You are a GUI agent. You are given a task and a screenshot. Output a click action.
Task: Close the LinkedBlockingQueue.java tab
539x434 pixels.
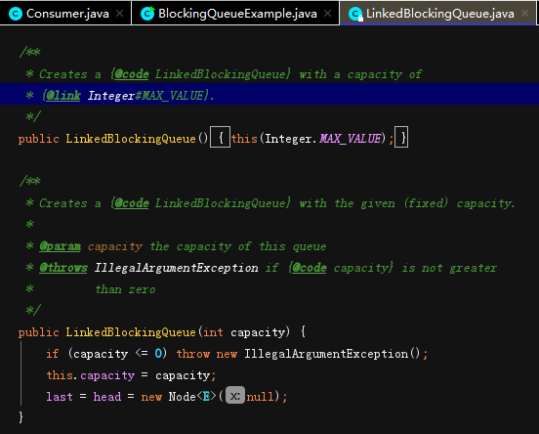click(x=524, y=14)
